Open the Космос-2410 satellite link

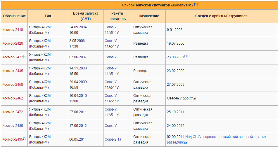click(13, 30)
